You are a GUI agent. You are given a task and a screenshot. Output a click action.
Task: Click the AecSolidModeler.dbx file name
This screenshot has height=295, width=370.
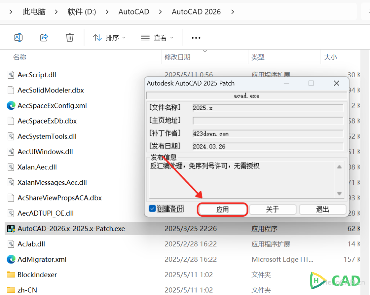[x=51, y=90]
